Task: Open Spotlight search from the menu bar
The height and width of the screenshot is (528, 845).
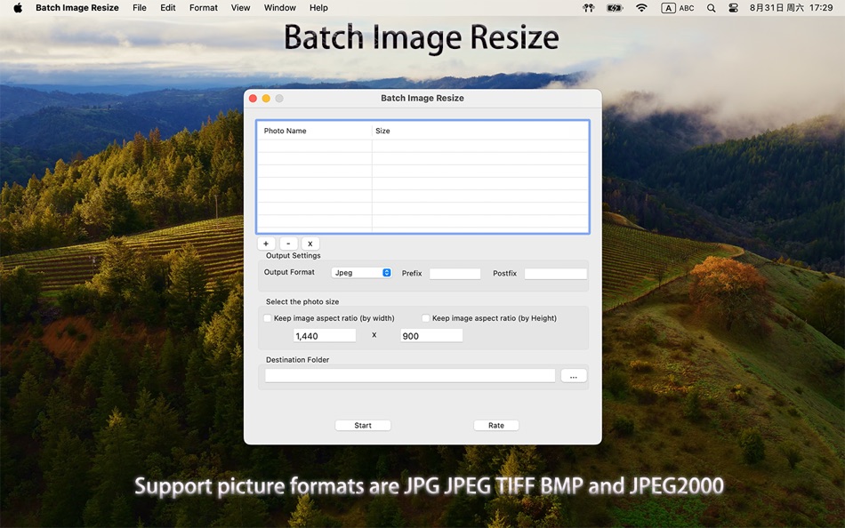Action: [x=711, y=7]
